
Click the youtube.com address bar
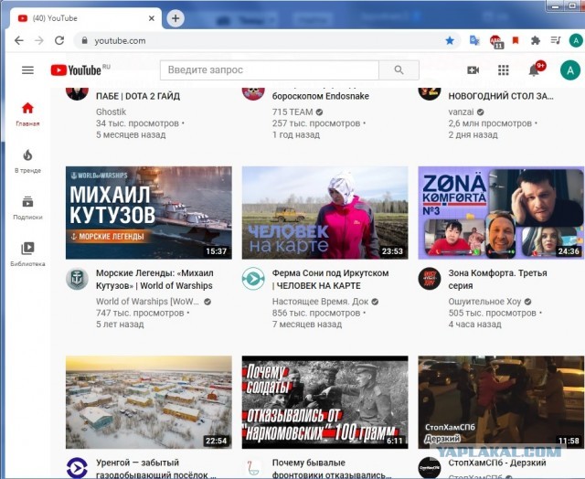267,40
